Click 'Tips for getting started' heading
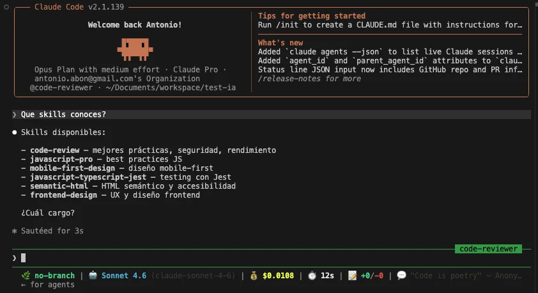 pyautogui.click(x=312, y=16)
